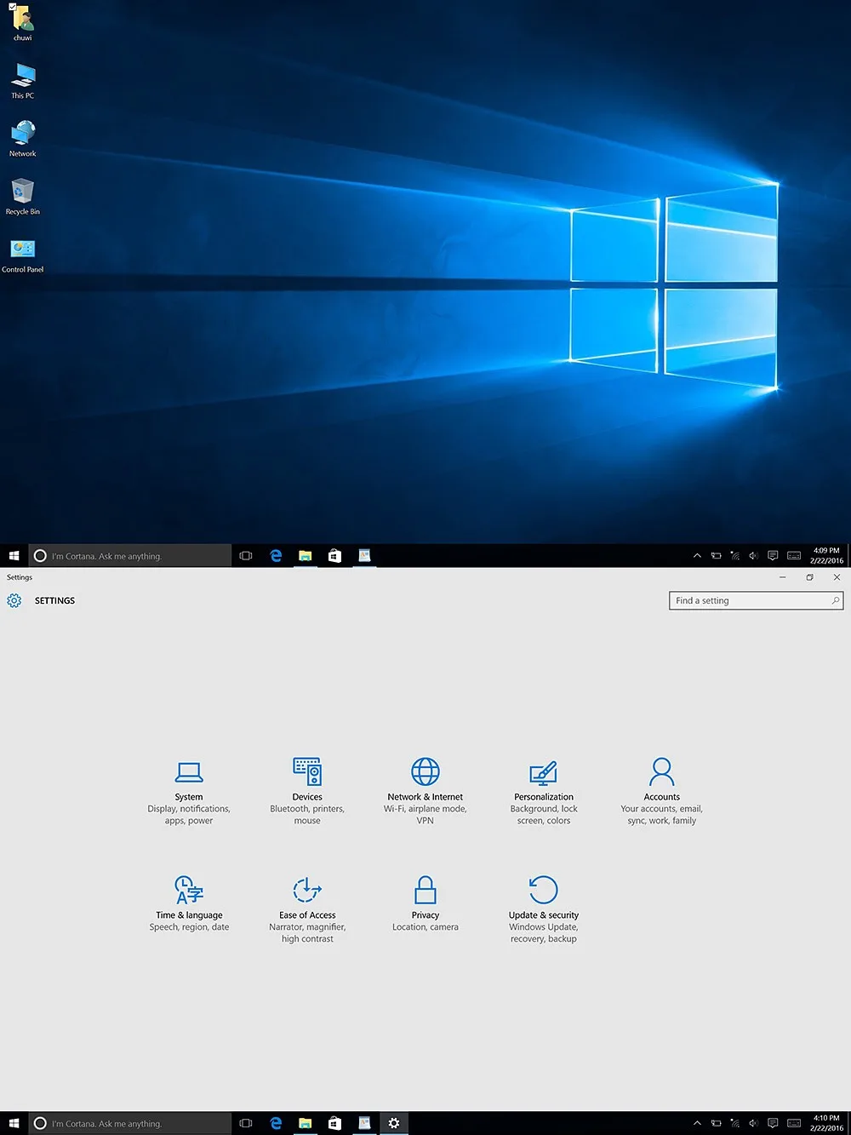Click the Find a setting search box
851x1135 pixels.
[757, 601]
